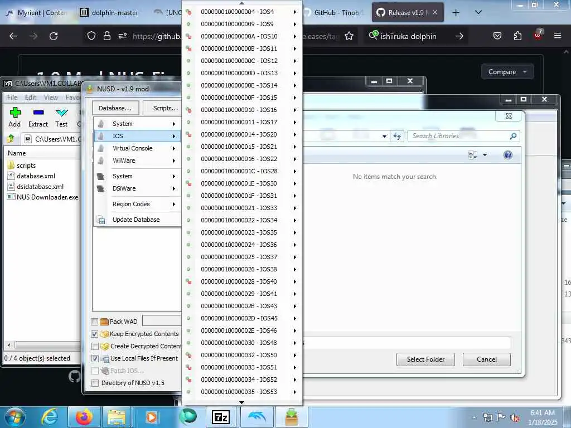Select the IOS53 menu entry

242,392
